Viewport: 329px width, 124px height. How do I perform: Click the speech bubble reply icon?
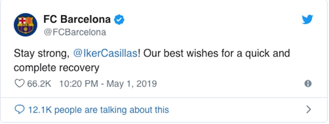[20, 110]
